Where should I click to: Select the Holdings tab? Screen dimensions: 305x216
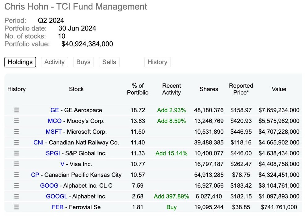[x=20, y=62]
